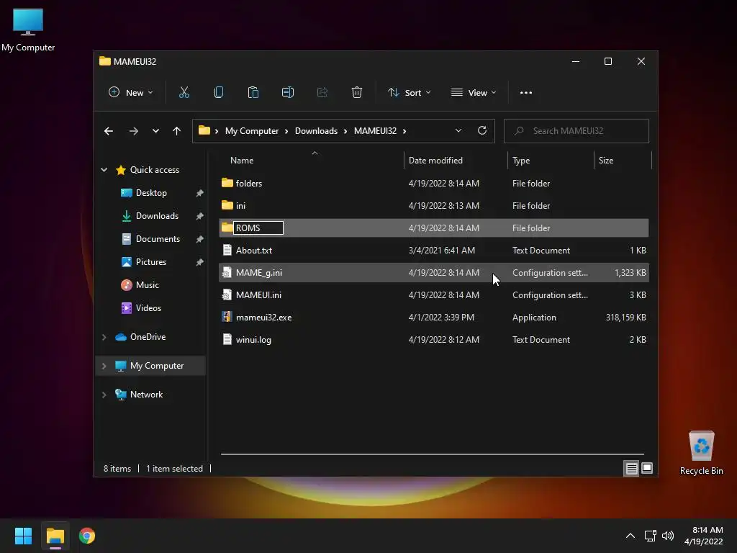
Task: Select the folders folder icon
Action: point(227,182)
